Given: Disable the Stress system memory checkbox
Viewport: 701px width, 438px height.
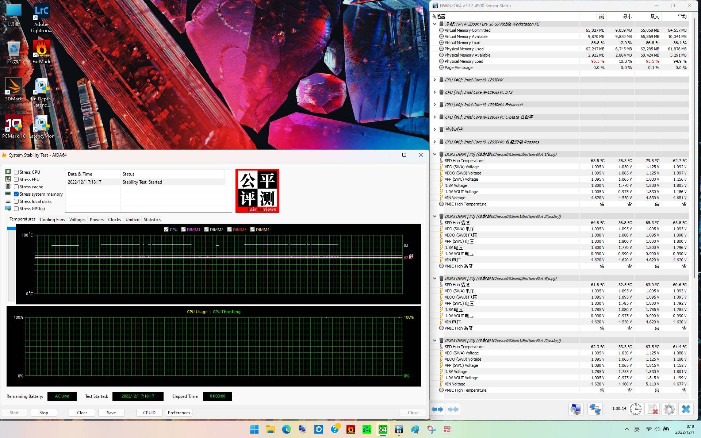Looking at the screenshot, I should tap(16, 194).
